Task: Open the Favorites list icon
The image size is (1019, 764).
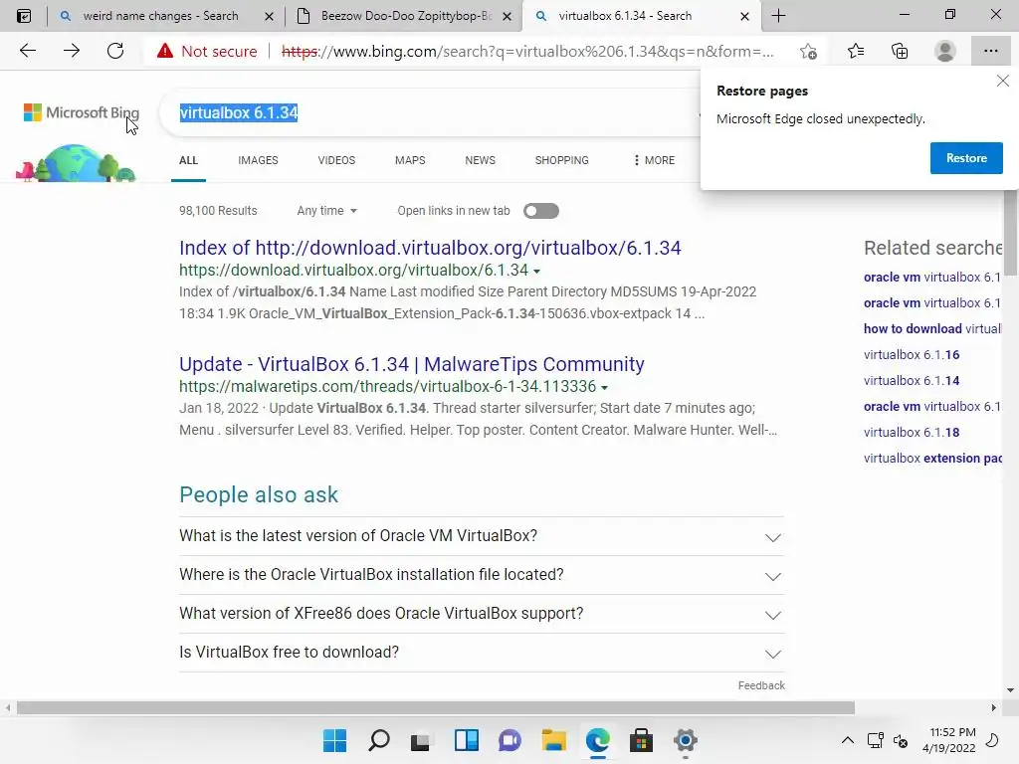Action: point(856,51)
